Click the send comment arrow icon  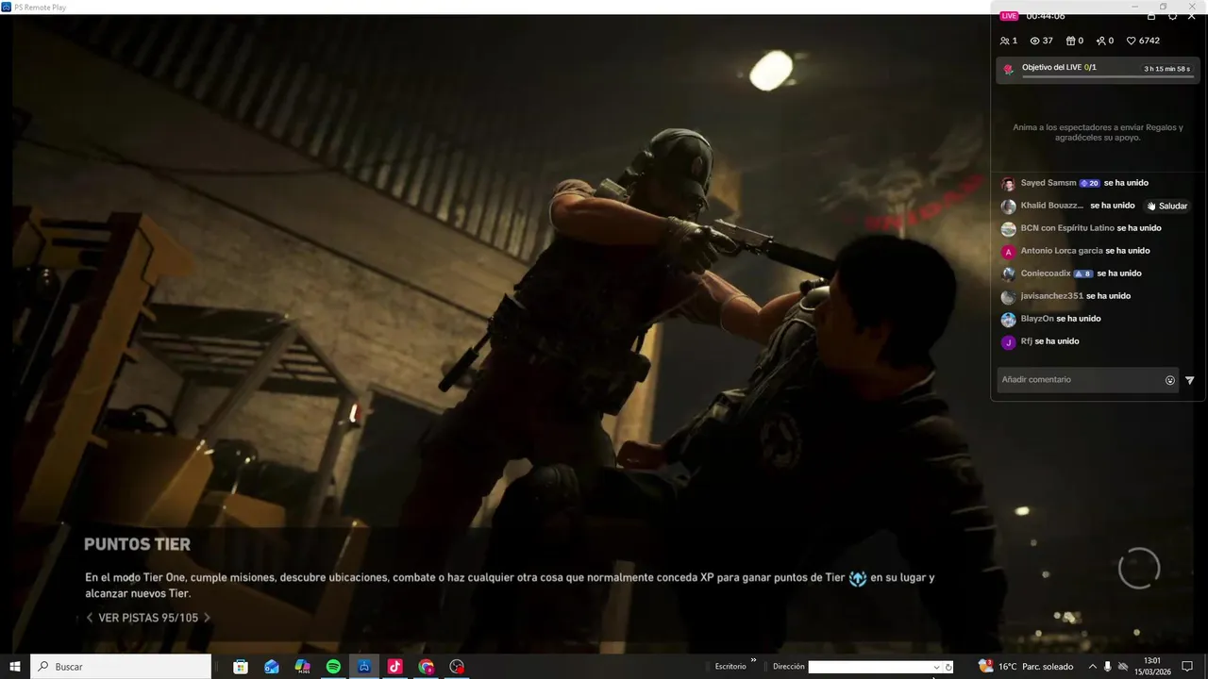[1190, 380]
